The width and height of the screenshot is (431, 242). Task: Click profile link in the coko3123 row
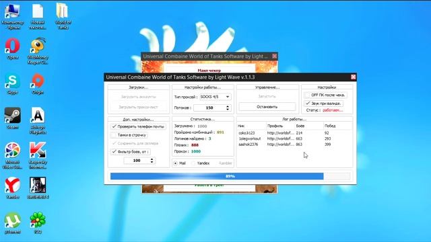point(280,133)
